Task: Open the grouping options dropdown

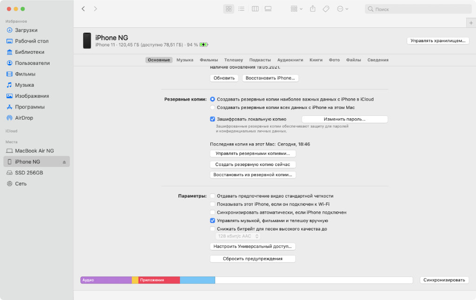Action: click(296, 9)
